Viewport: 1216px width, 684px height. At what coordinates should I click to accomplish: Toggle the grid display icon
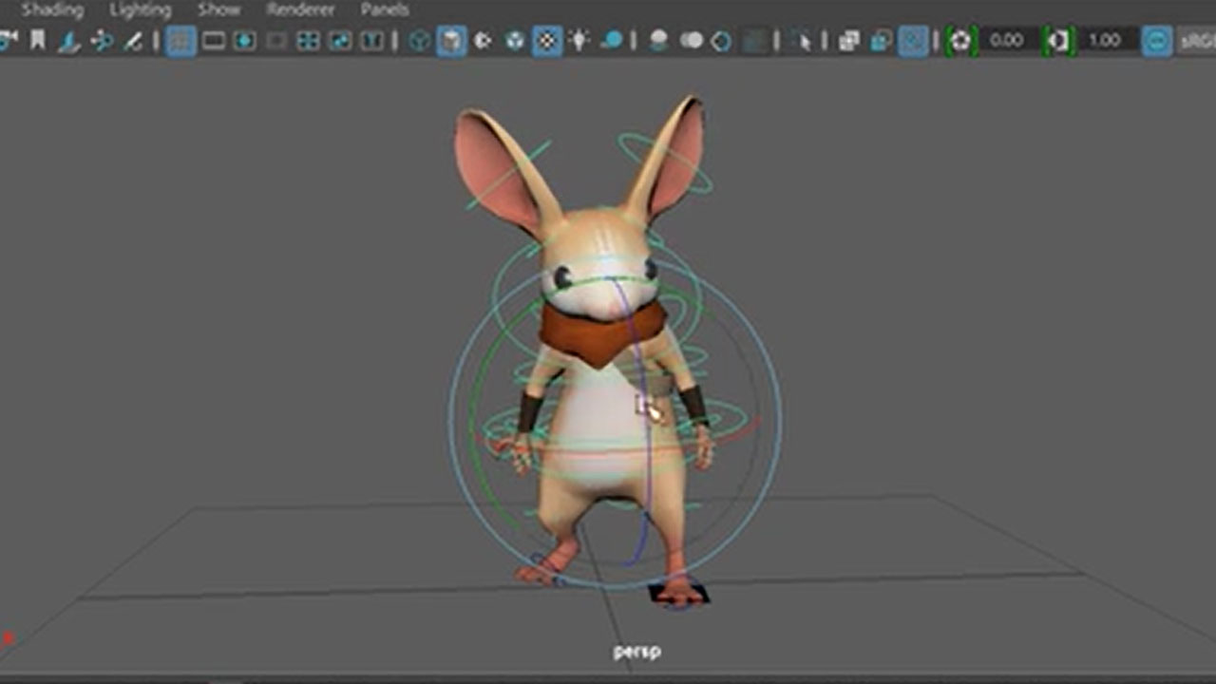(x=180, y=43)
